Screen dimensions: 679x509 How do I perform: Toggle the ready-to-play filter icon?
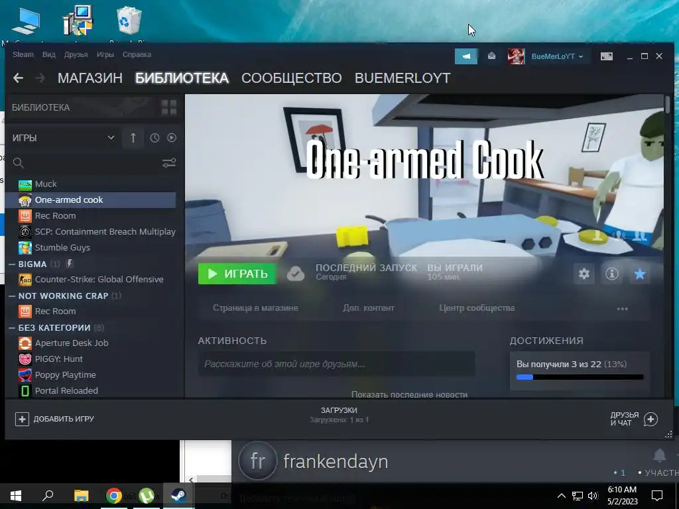[172, 138]
